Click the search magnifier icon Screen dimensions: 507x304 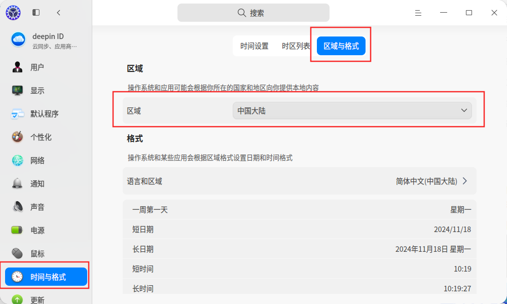[x=242, y=13]
